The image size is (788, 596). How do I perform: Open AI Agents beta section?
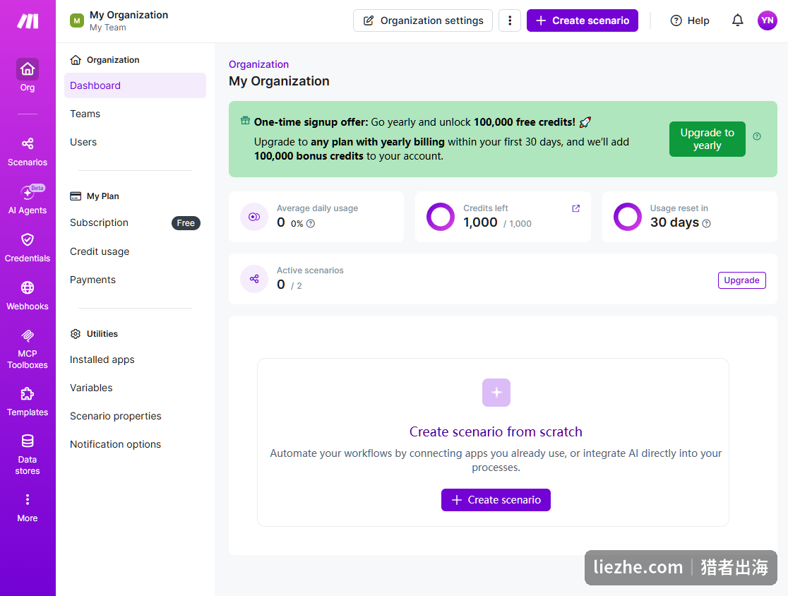pyautogui.click(x=28, y=200)
